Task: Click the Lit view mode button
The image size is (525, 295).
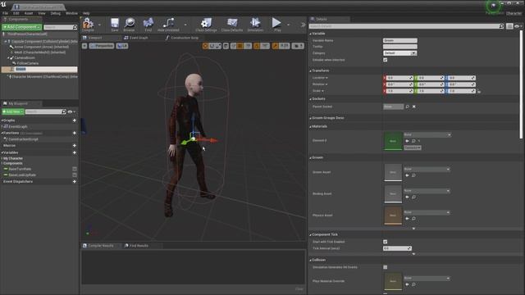Action: (122, 46)
